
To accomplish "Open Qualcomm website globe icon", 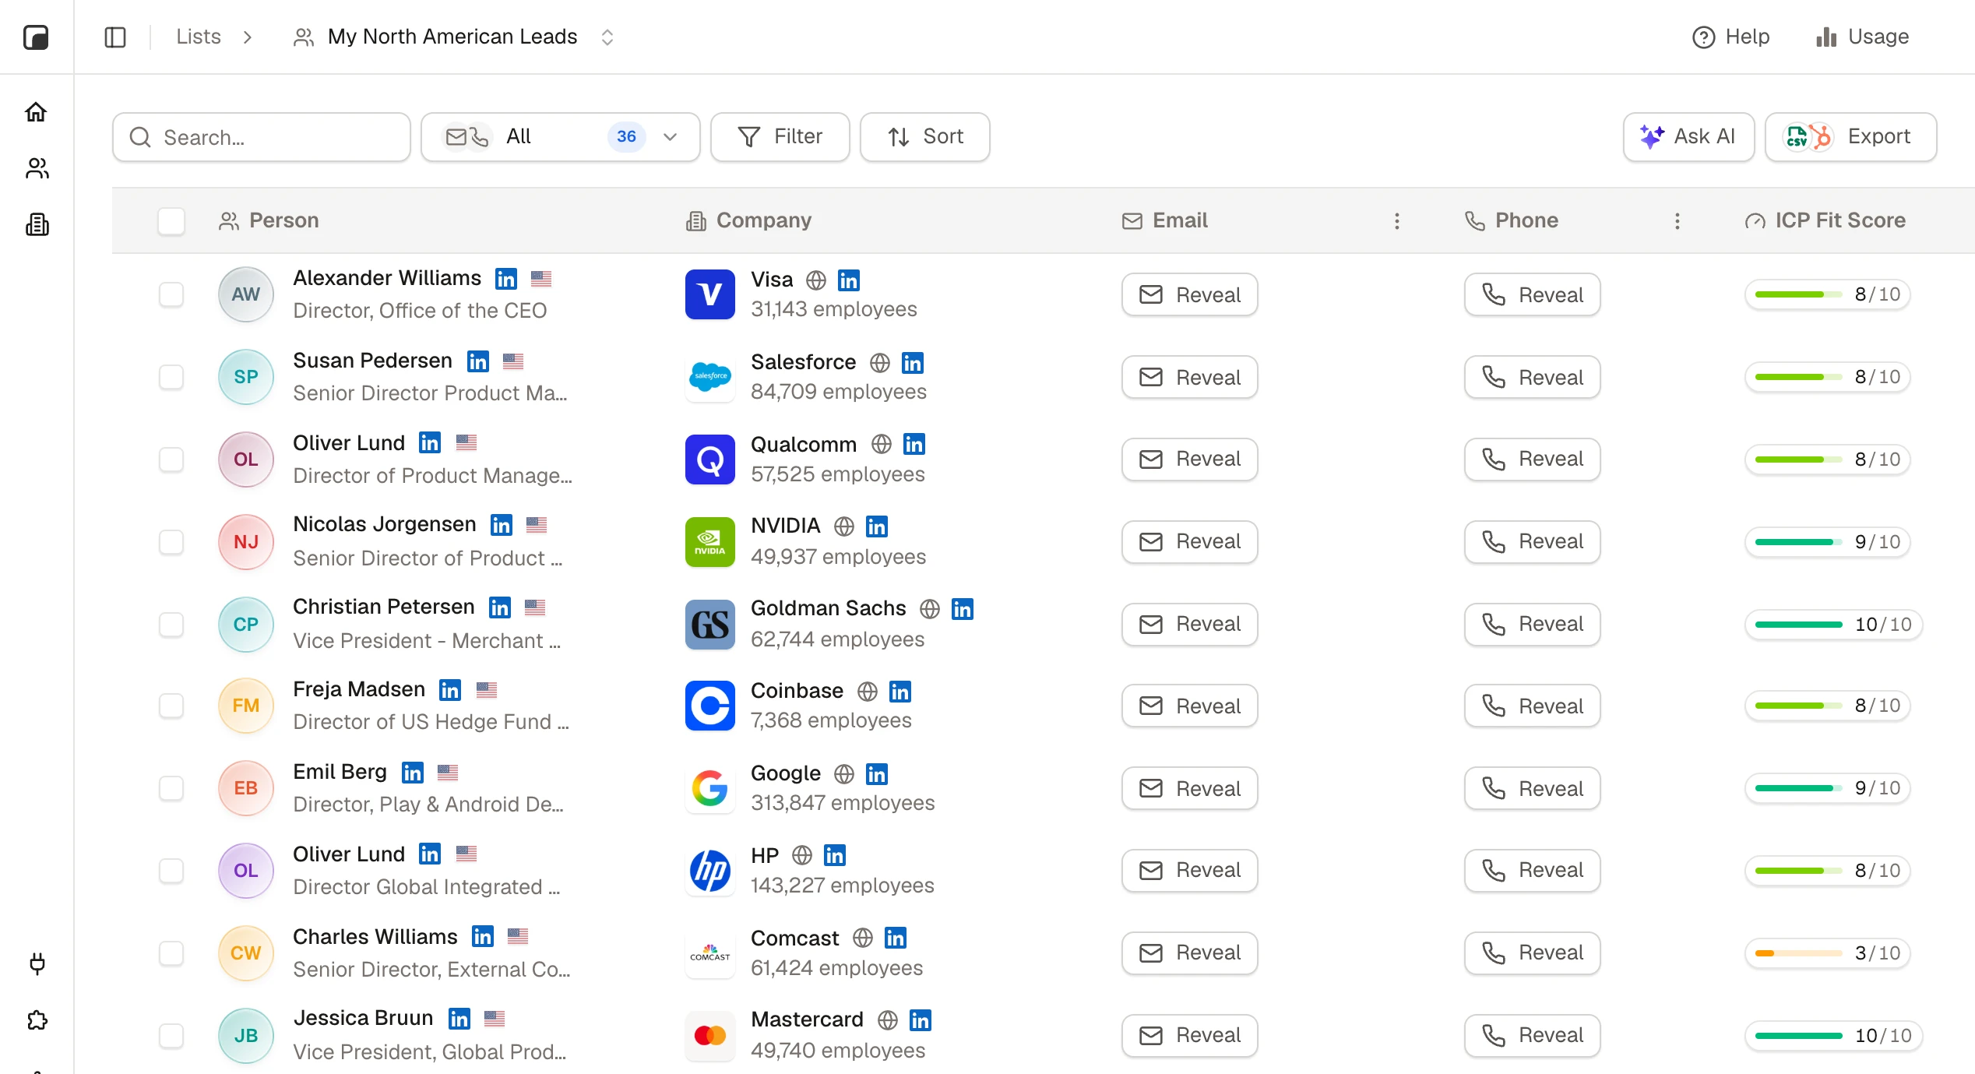I will [x=881, y=444].
